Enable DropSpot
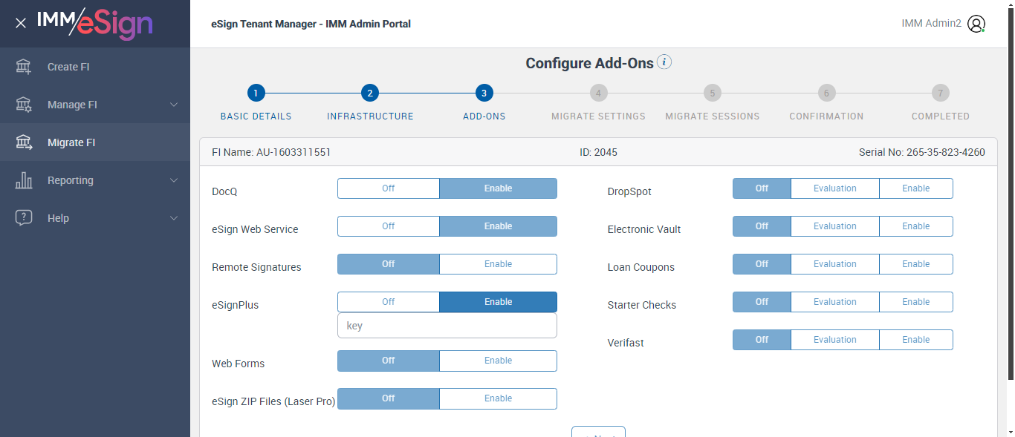 916,188
